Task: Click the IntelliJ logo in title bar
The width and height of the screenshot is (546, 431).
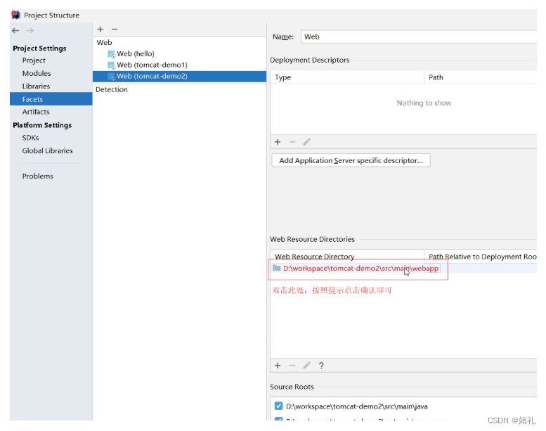Action: [15, 15]
